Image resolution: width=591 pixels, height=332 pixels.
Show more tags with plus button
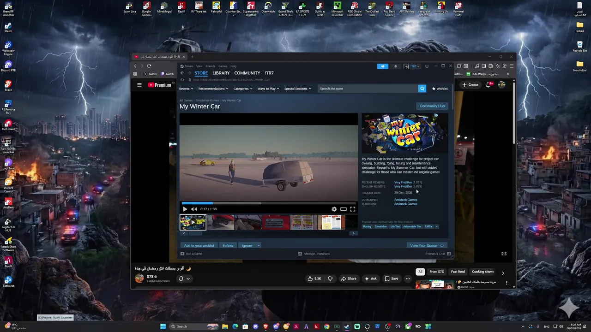[436, 226]
